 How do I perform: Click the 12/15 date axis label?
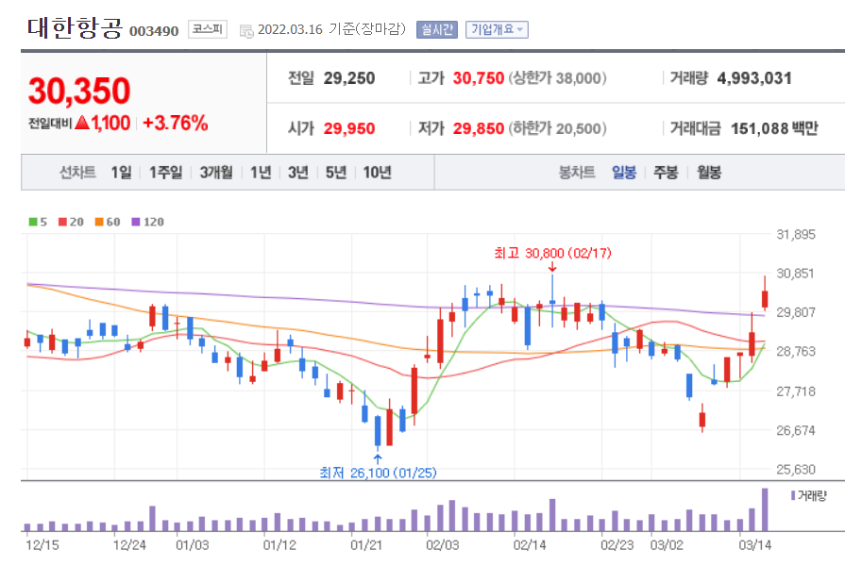(42, 545)
